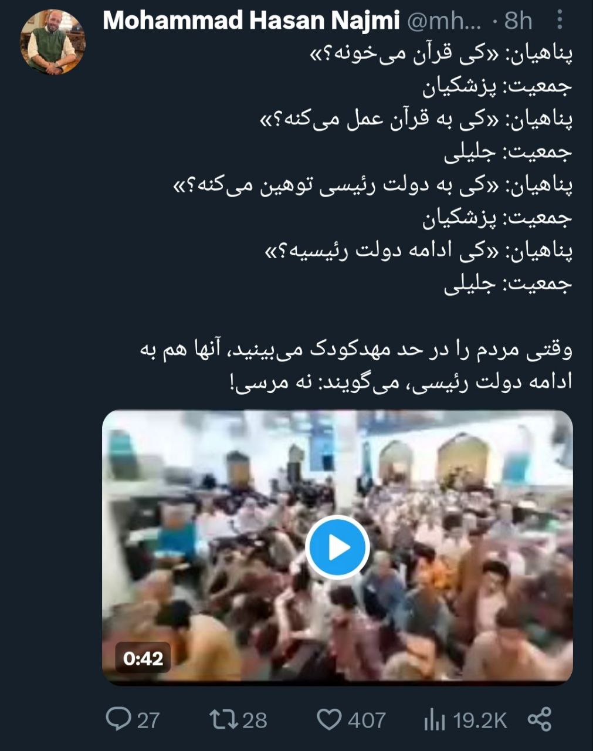Like the tweet with heart icon
Screen dimensions: 593x751
330,719
